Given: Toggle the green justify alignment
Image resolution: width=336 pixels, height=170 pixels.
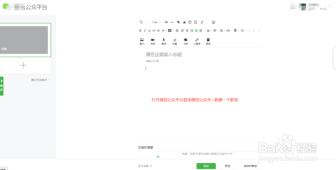Looking at the screenshot, I should coord(196,31).
